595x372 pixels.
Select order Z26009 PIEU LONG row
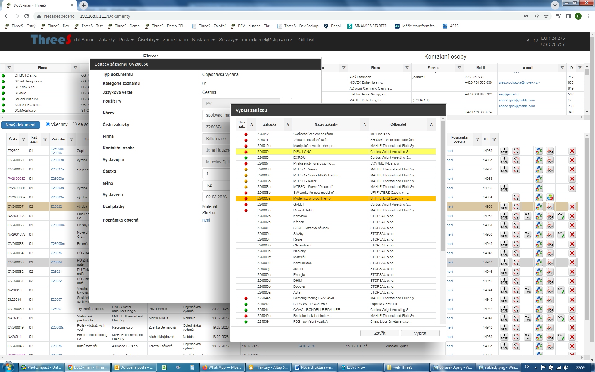326,152
